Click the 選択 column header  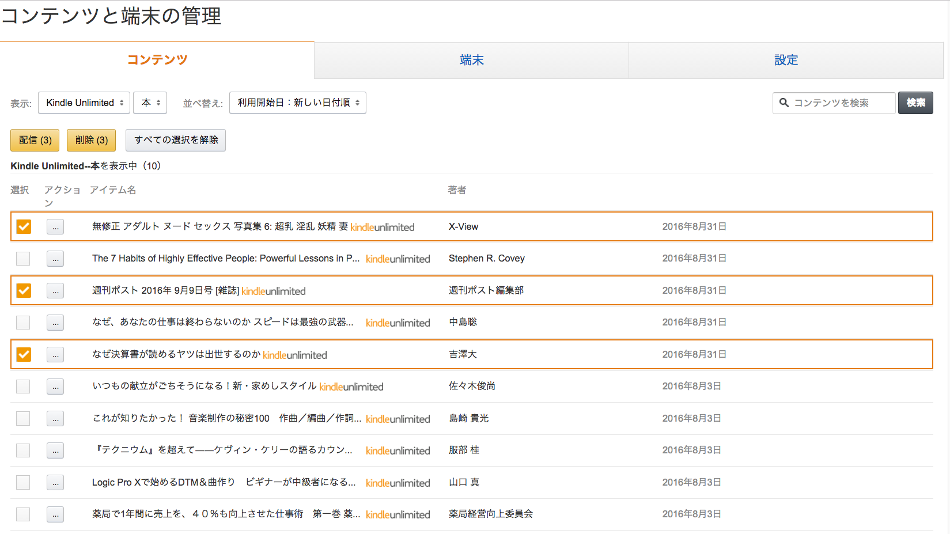pyautogui.click(x=20, y=190)
